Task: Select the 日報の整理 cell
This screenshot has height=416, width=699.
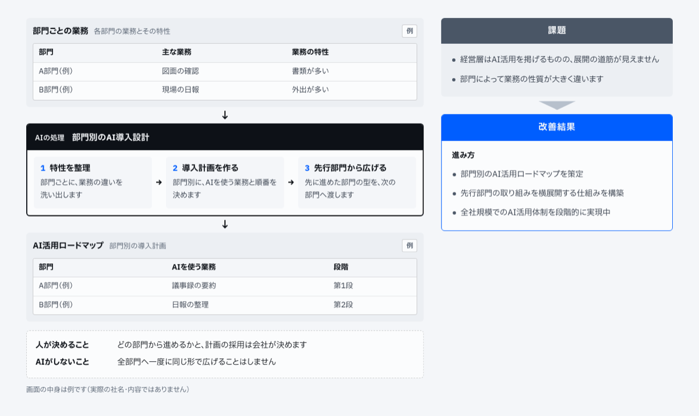Action: pyautogui.click(x=190, y=304)
